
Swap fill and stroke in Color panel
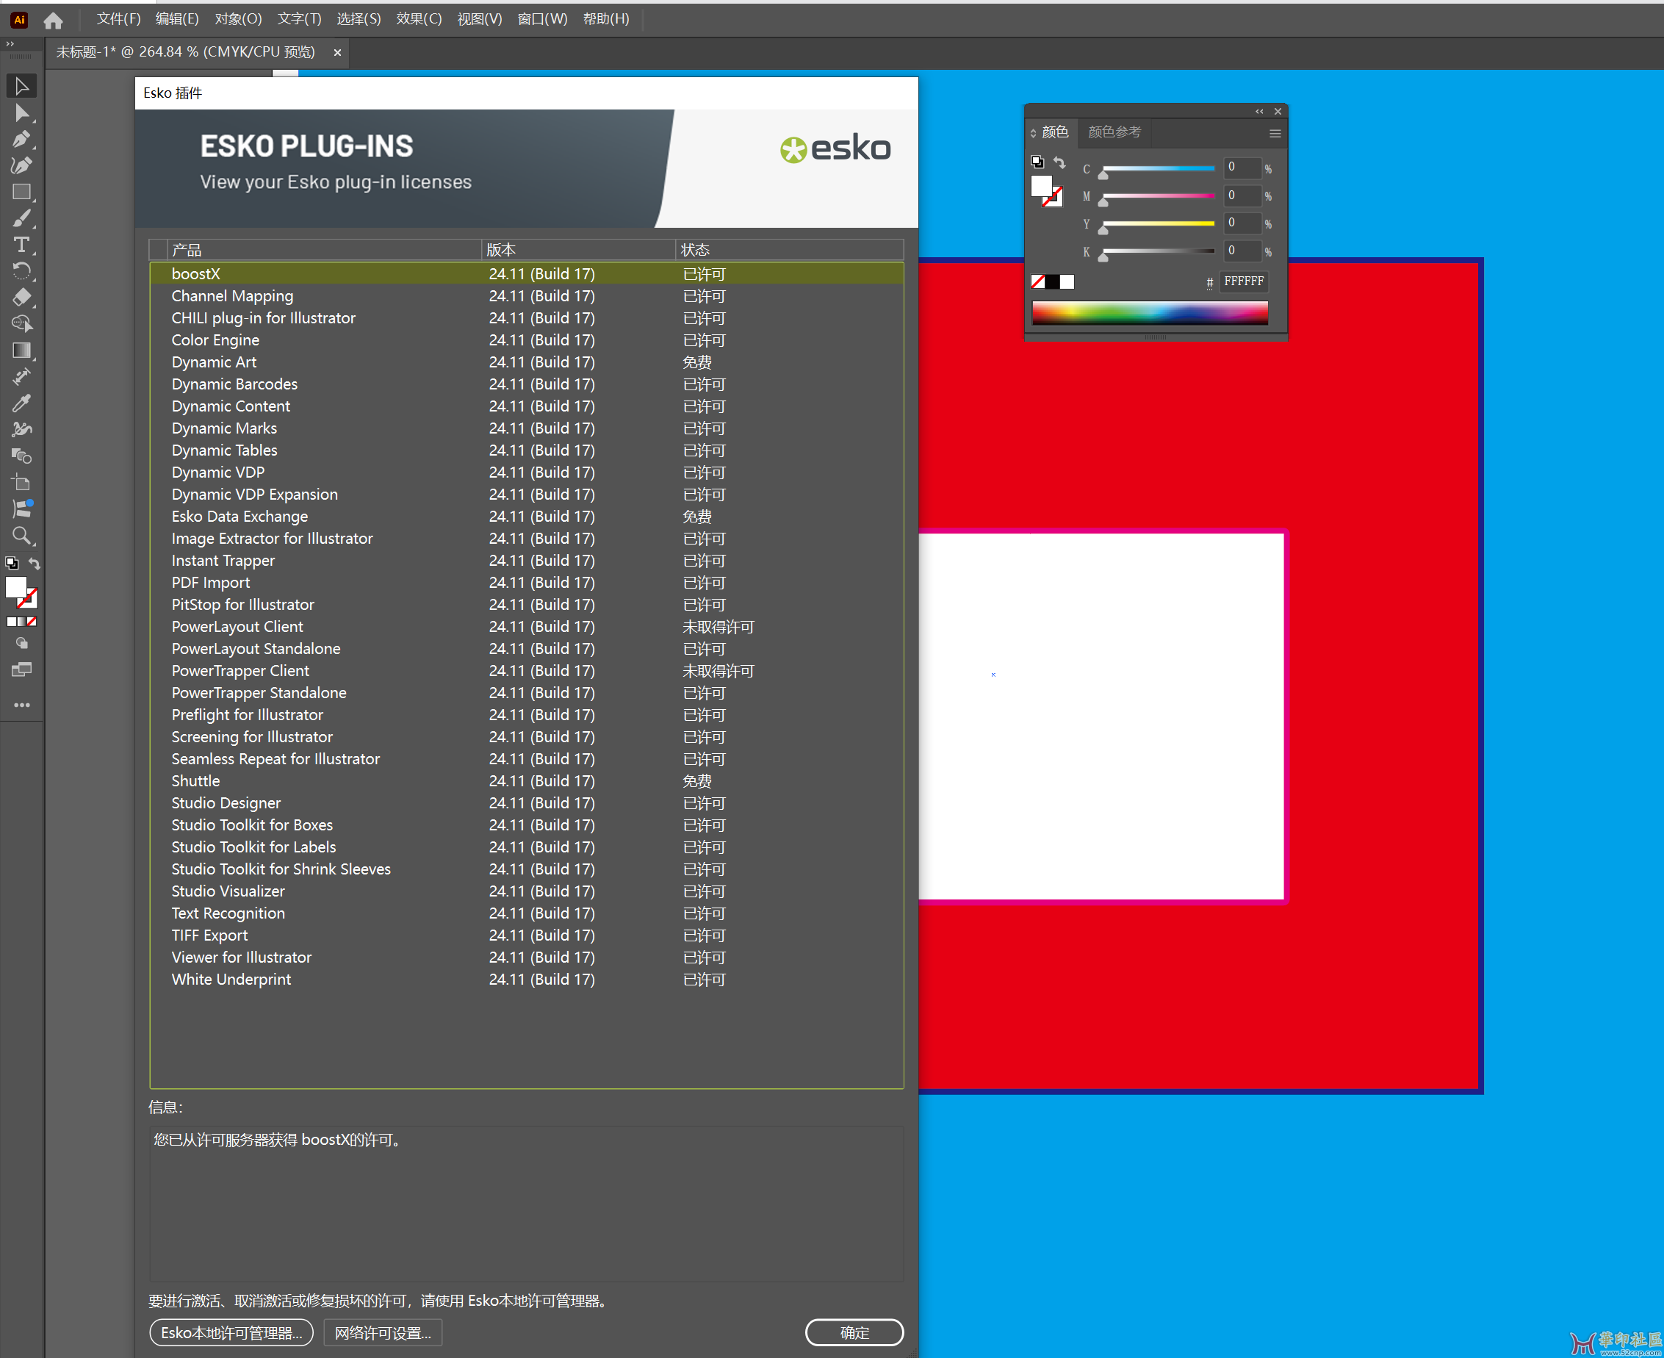pyautogui.click(x=1059, y=162)
